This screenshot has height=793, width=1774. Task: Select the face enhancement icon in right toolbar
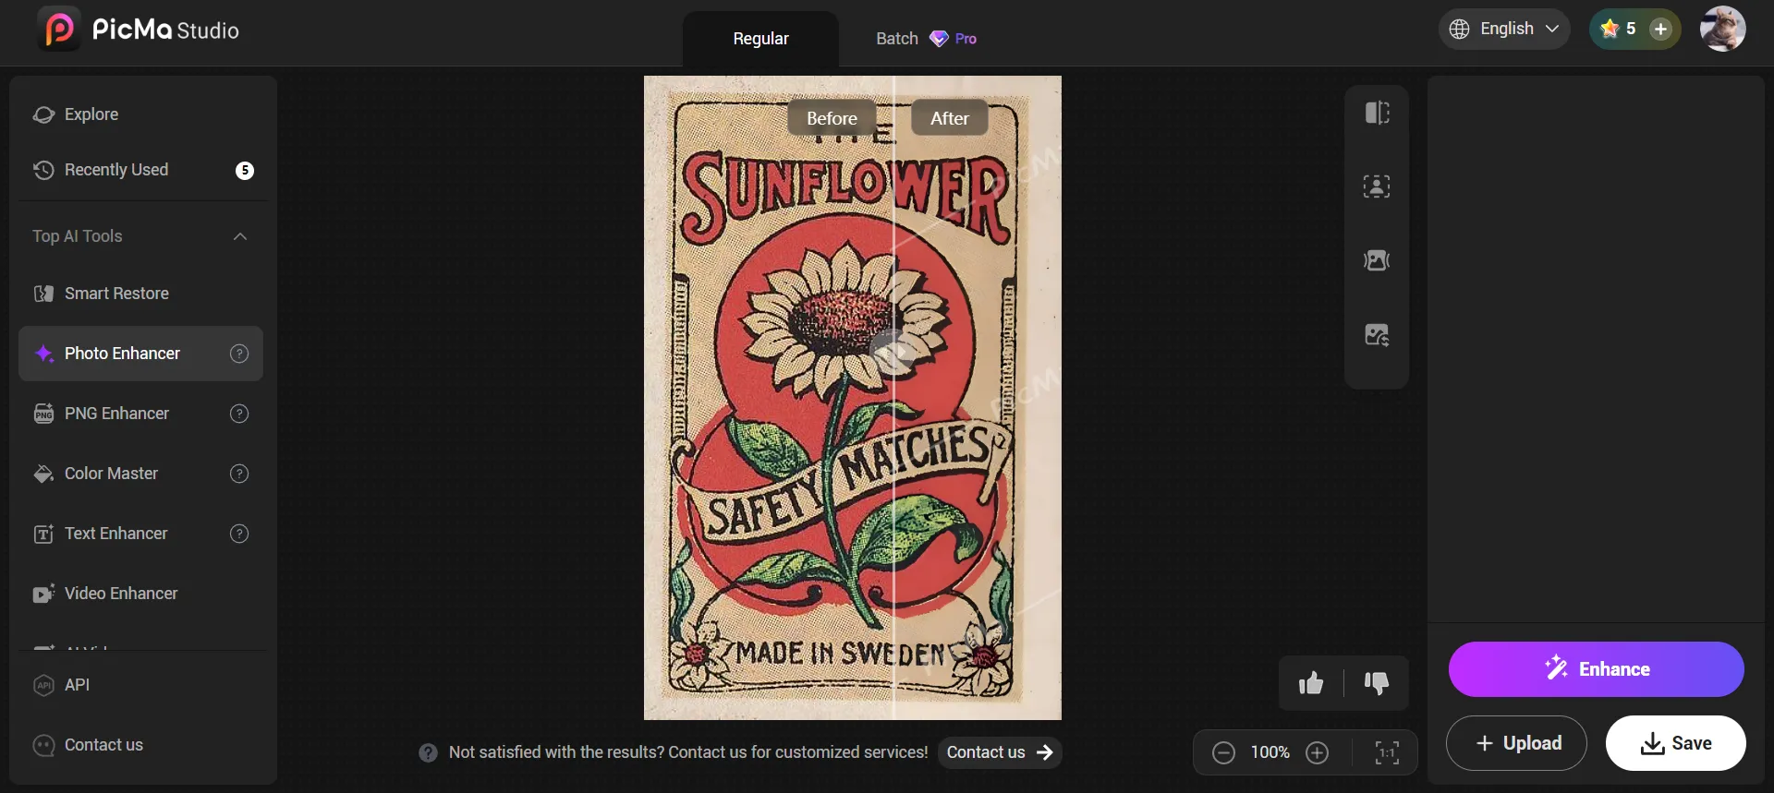(x=1377, y=186)
